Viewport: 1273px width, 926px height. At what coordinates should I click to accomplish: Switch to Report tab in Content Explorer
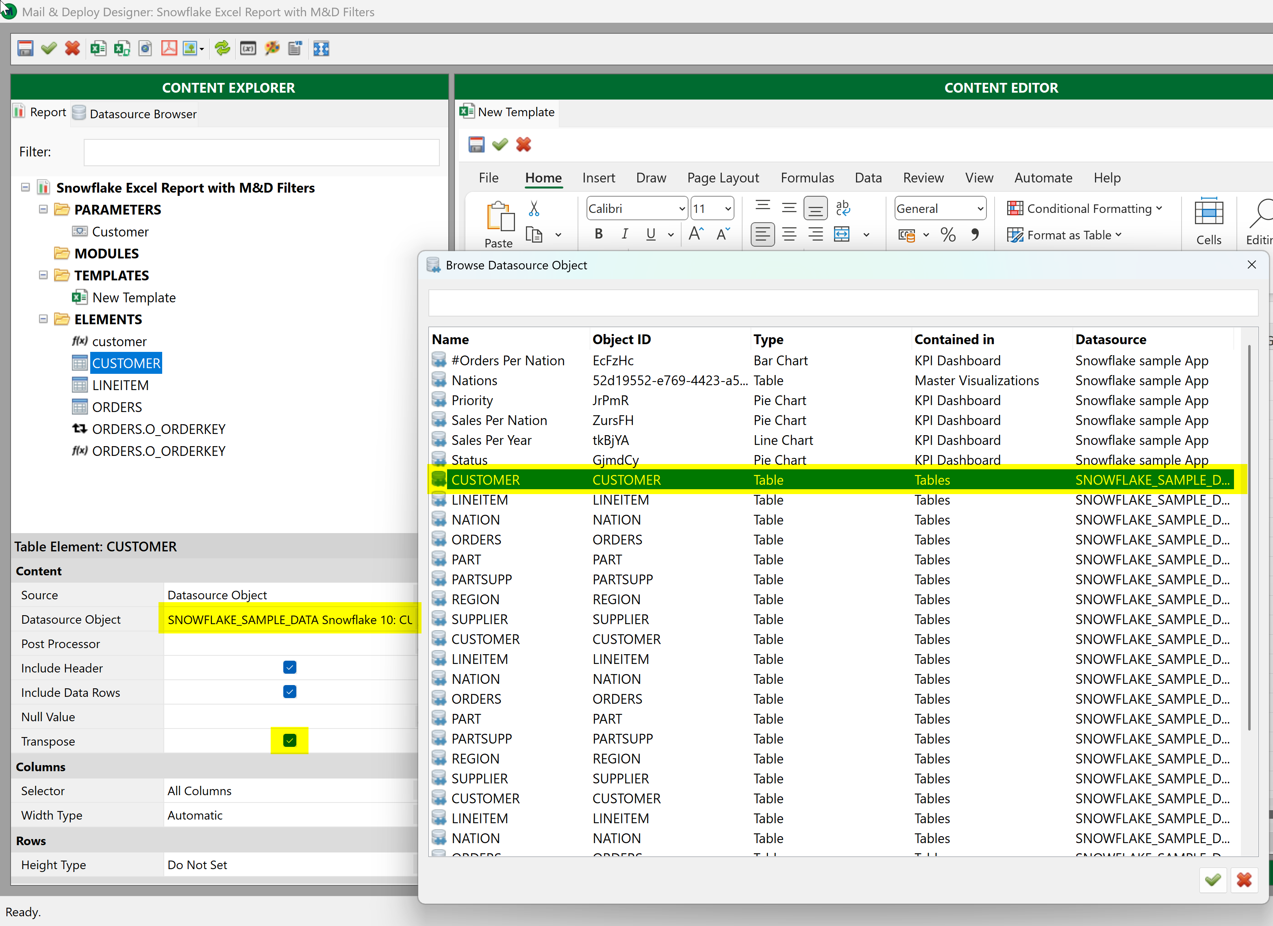[40, 112]
